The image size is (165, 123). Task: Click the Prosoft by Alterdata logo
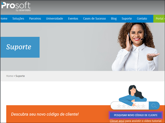[x=16, y=6]
